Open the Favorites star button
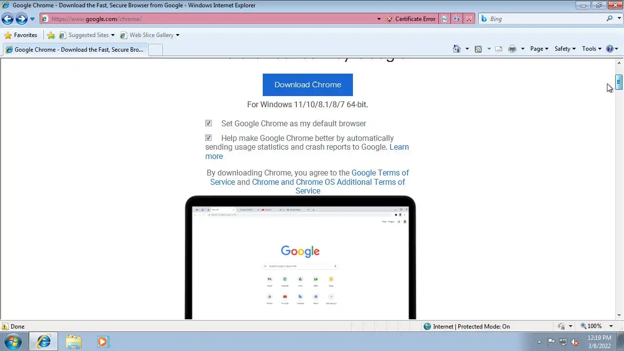624x351 pixels. pos(21,35)
